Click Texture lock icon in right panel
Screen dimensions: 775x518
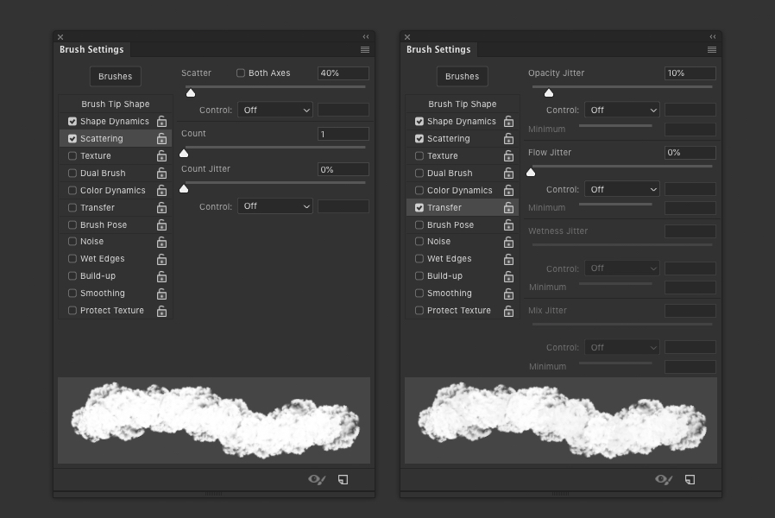coord(508,155)
